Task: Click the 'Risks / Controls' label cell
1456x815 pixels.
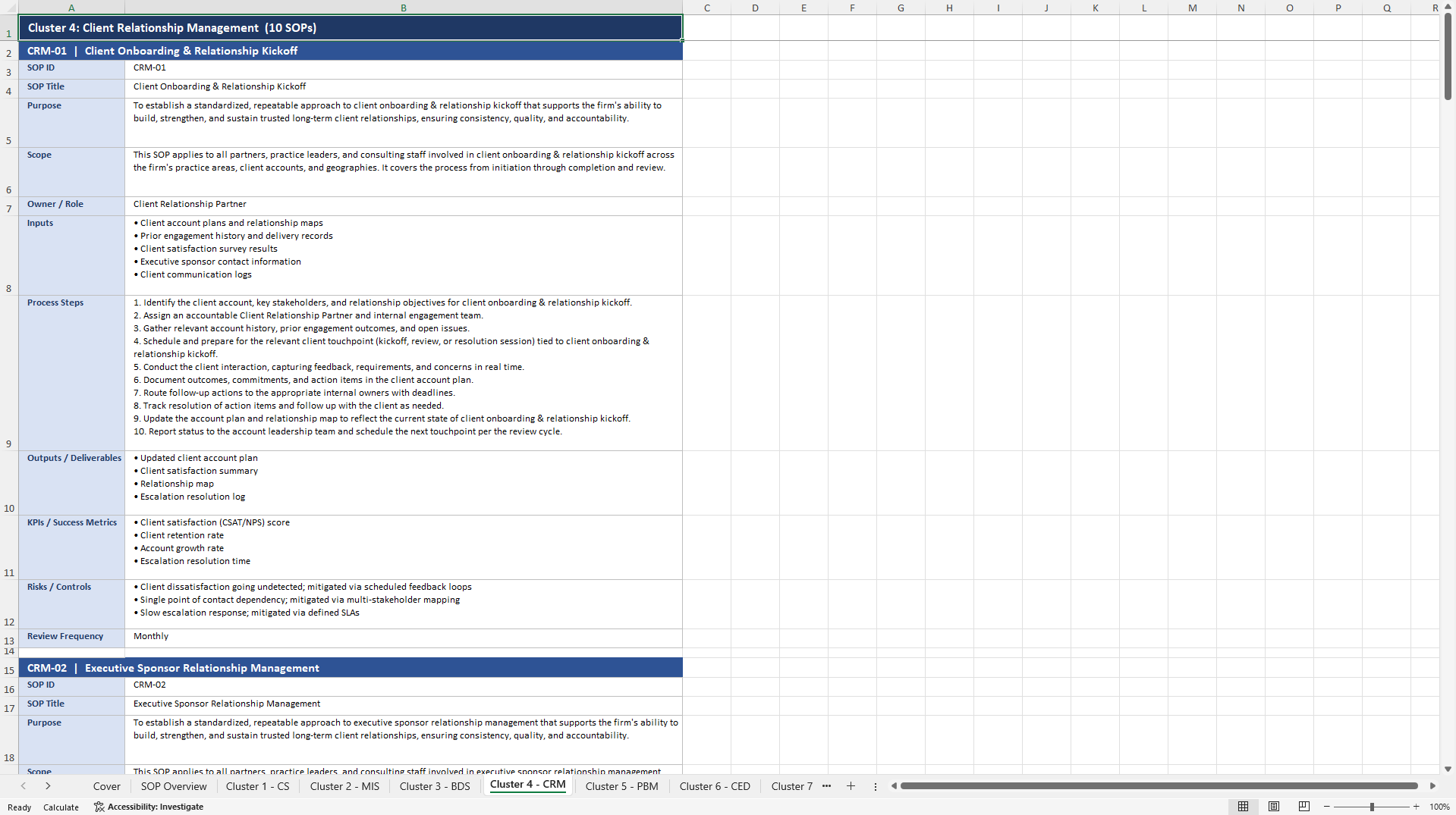Action: (71, 604)
